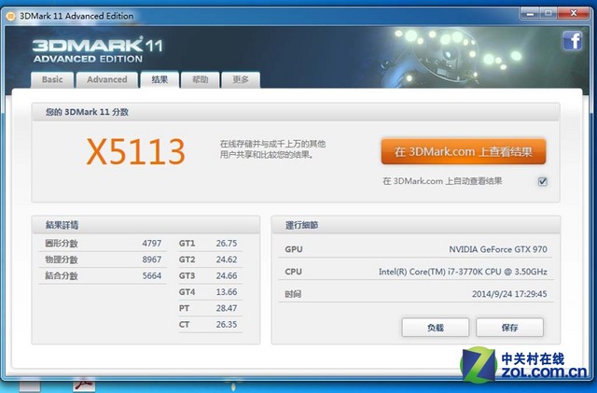Open the Facebook icon in the header
The height and width of the screenshot is (393, 597).
click(572, 41)
